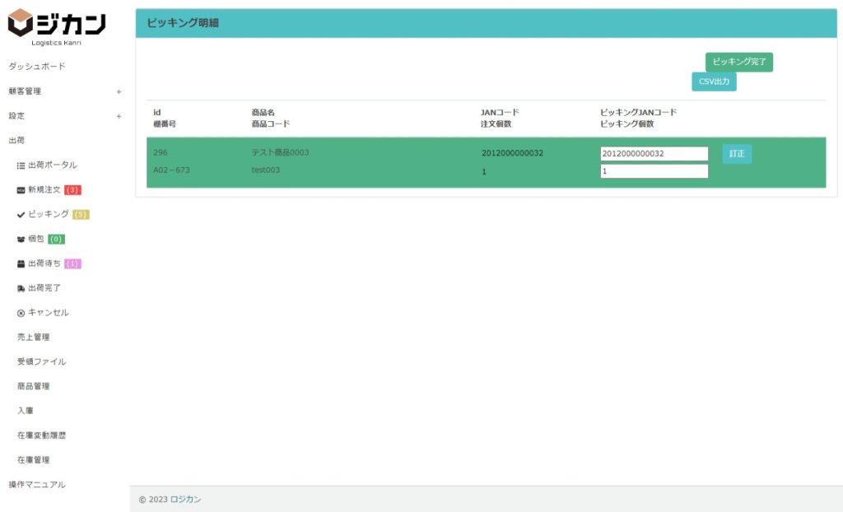Viewport: 843px width, 512px height.
Task: Click the ピッキングJANコード input field
Action: (x=654, y=154)
